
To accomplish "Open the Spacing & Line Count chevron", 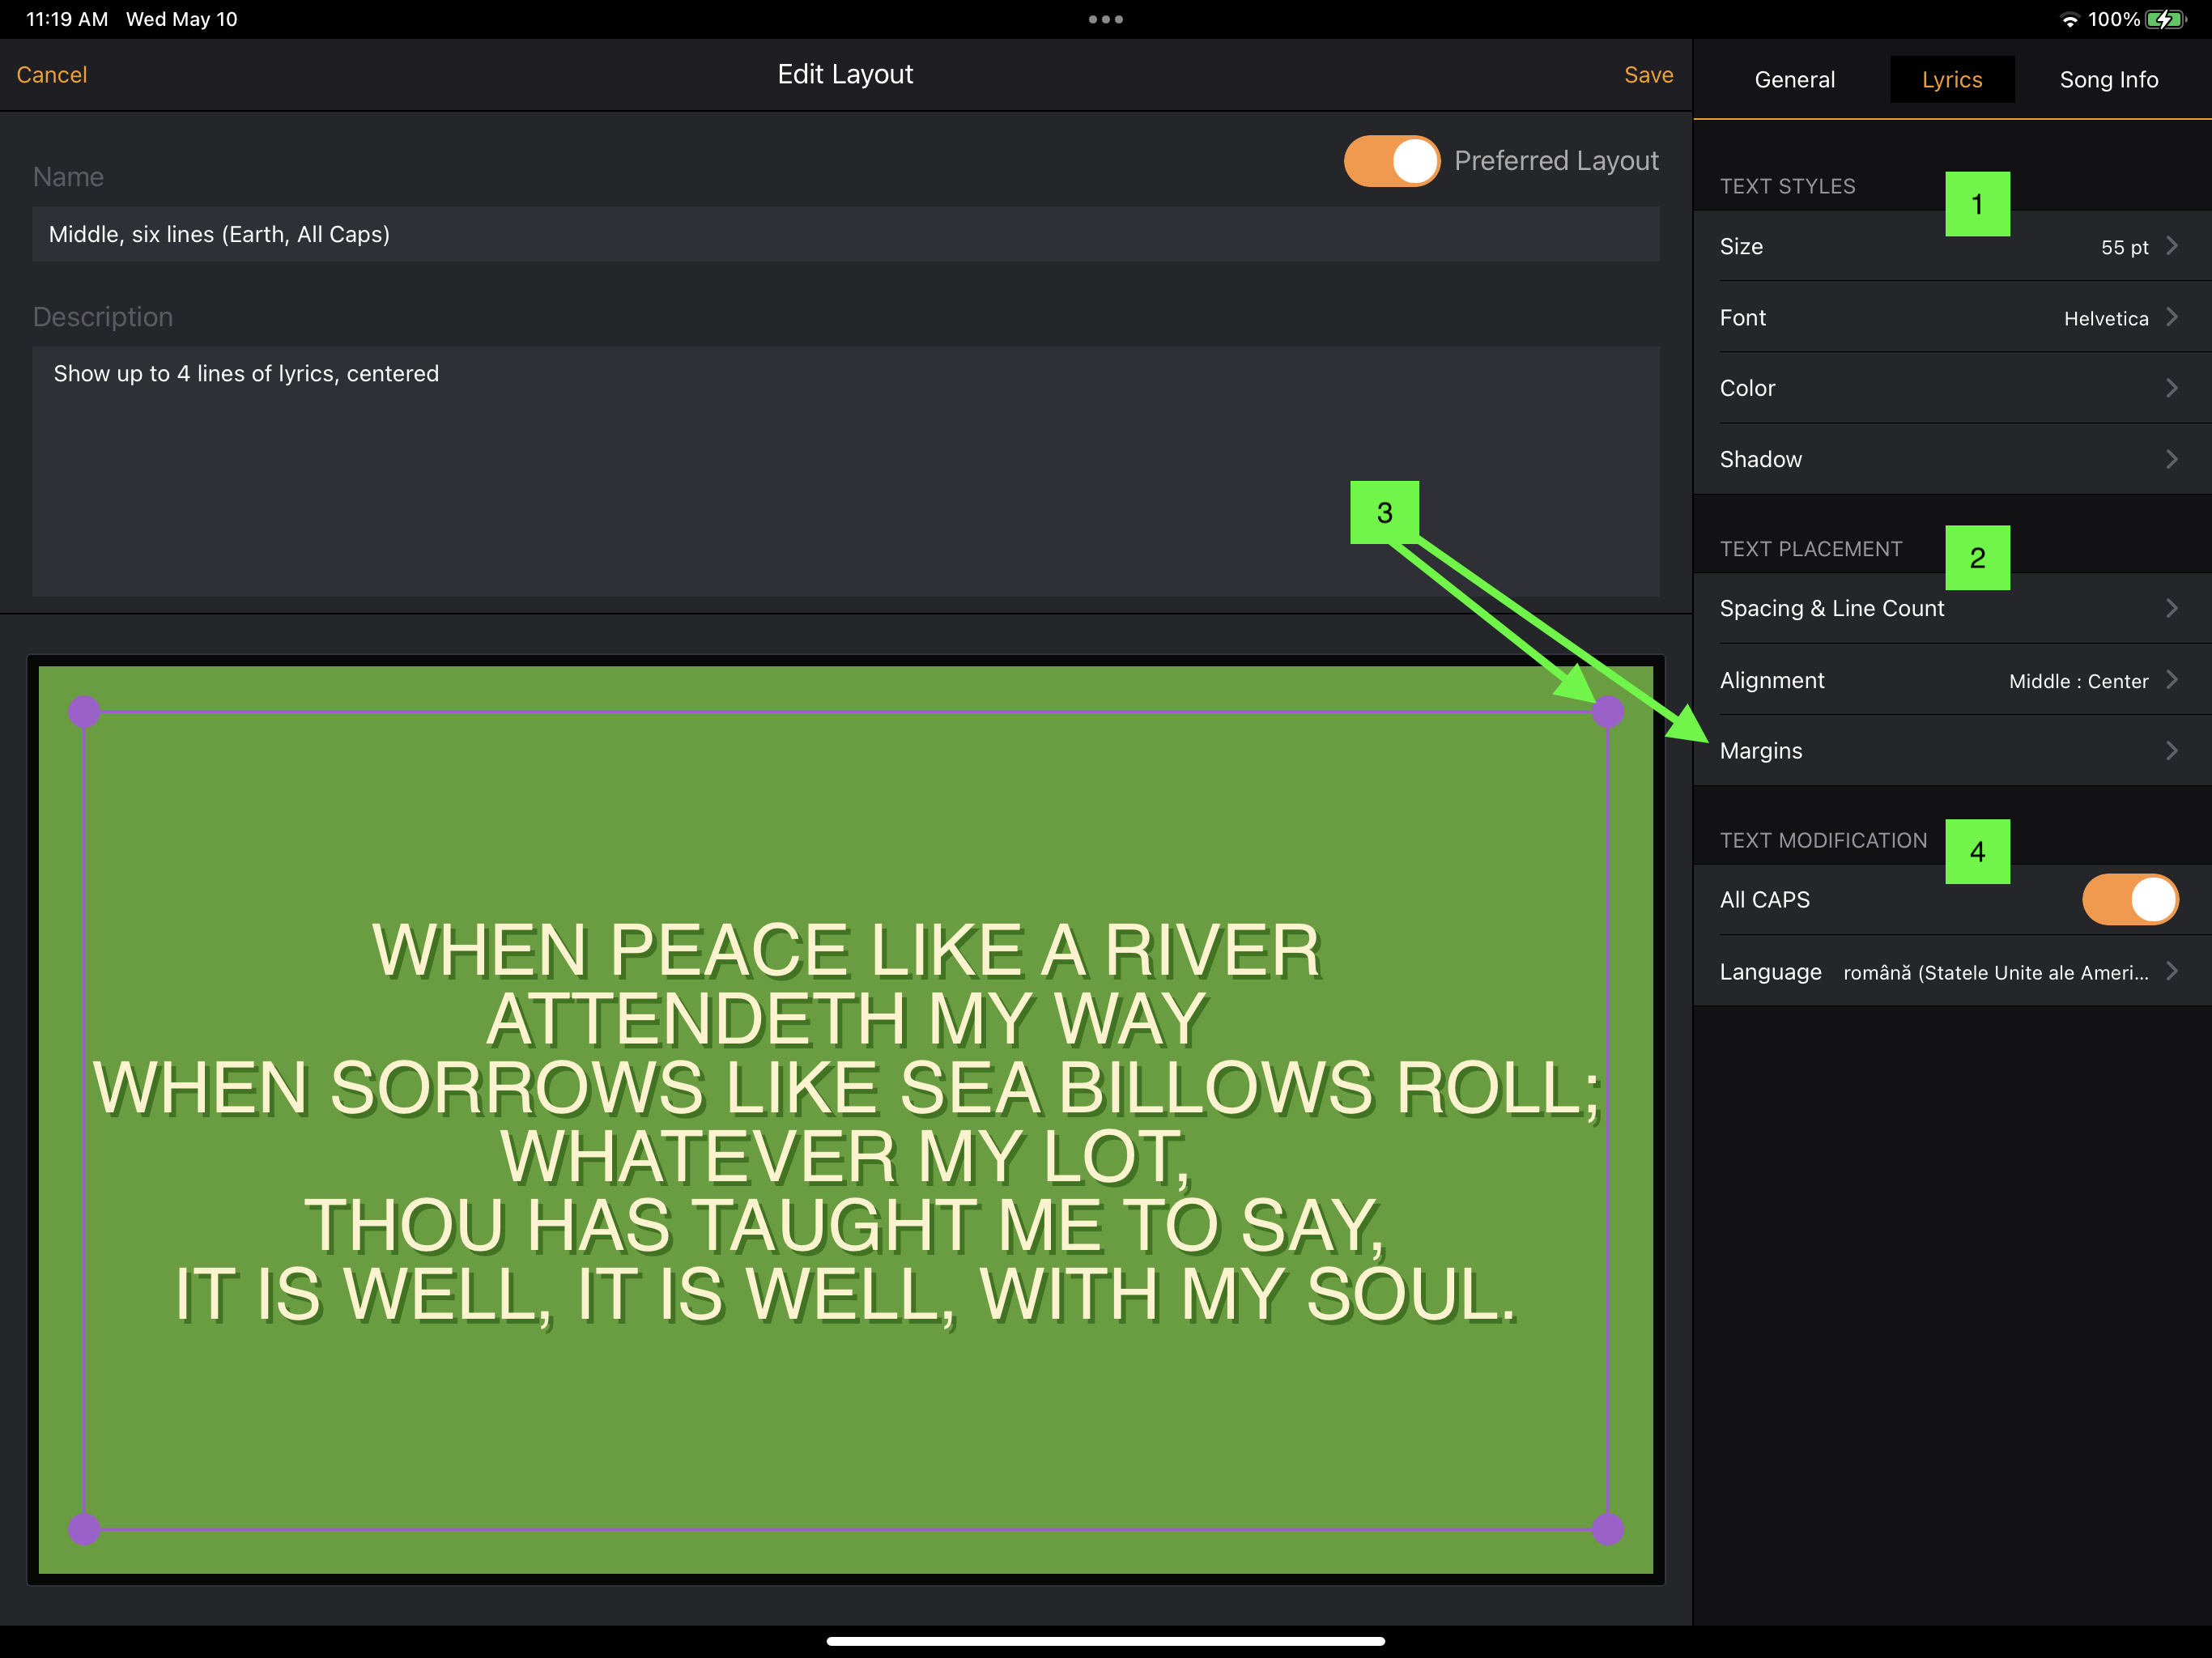I will pos(2171,608).
